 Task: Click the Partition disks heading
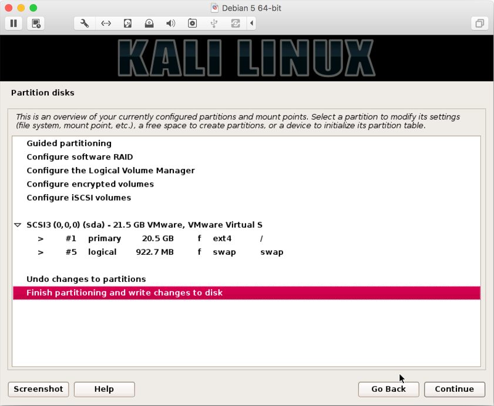pos(43,93)
